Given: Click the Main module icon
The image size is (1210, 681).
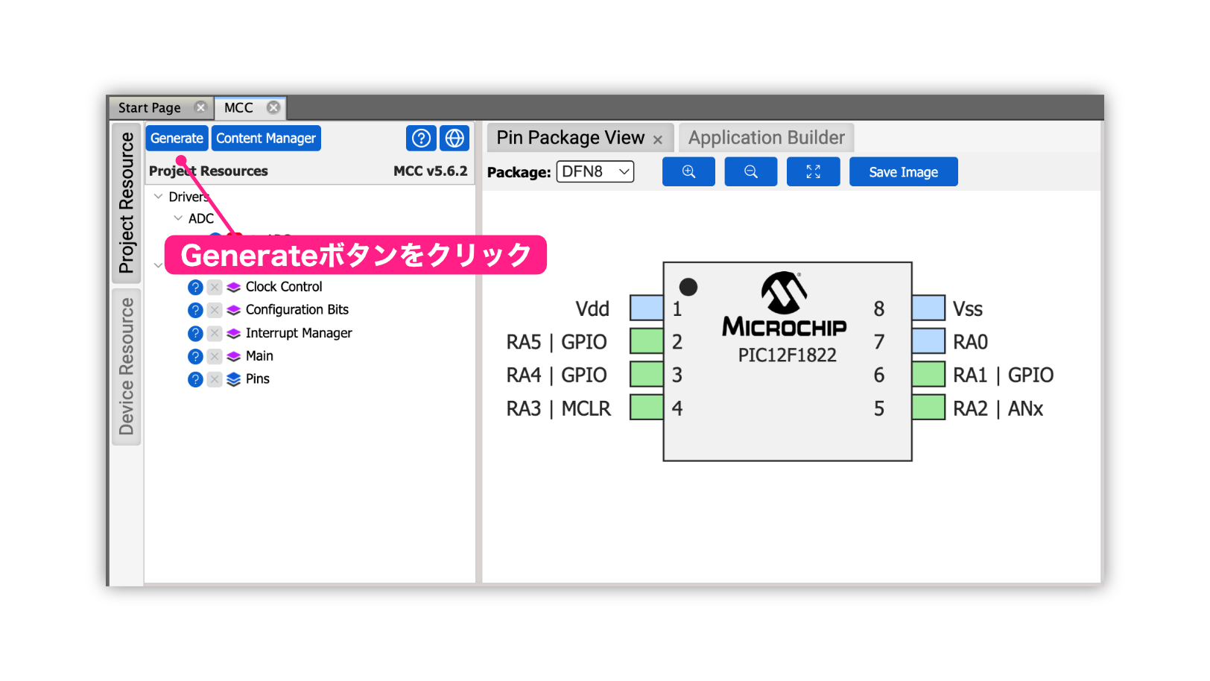Looking at the screenshot, I should click(234, 357).
